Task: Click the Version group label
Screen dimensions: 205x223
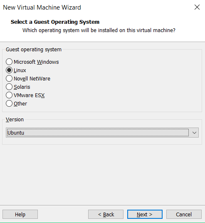Action: point(15,120)
